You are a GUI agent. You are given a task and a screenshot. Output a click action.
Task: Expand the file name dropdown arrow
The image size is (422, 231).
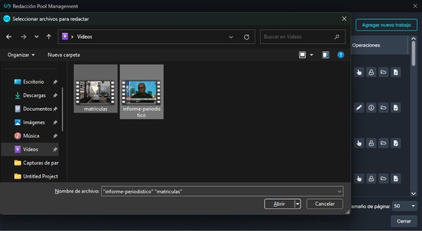(339, 191)
